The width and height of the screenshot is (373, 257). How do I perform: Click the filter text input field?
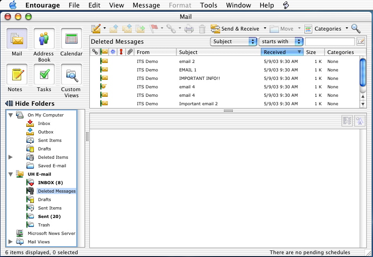(x=330, y=41)
